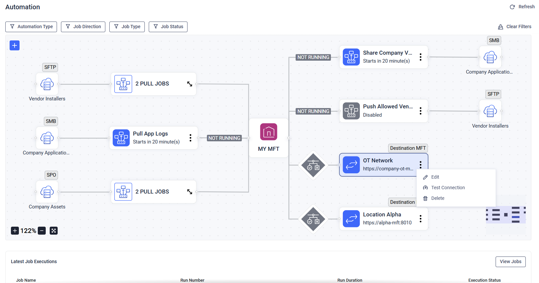
Task: Click the disabled Push Allowed Vendor job icon
Action: pyautogui.click(x=351, y=111)
